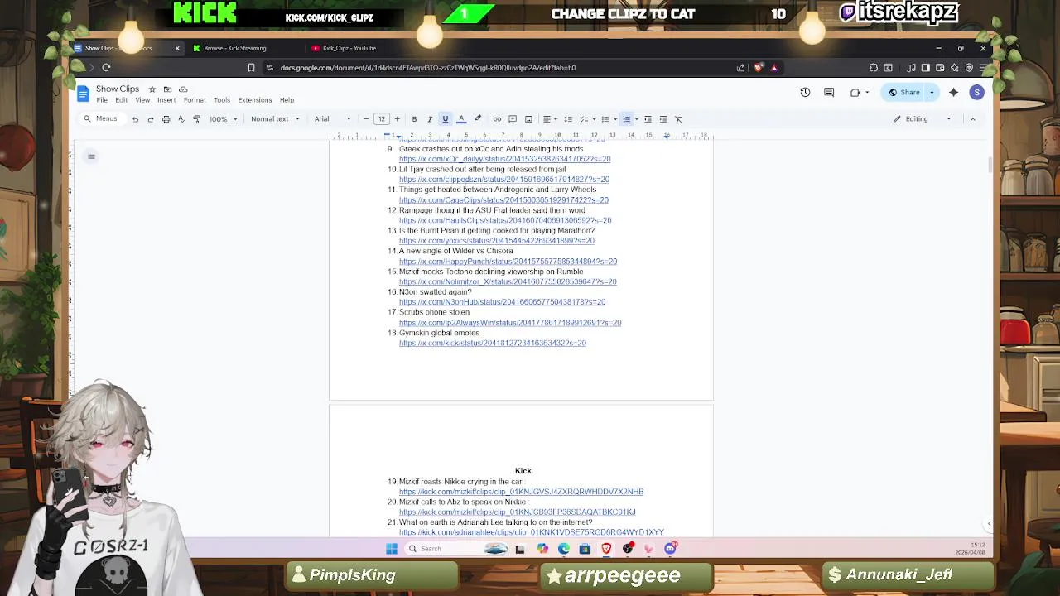Open the Format menu
The height and width of the screenshot is (596, 1060).
coord(195,100)
